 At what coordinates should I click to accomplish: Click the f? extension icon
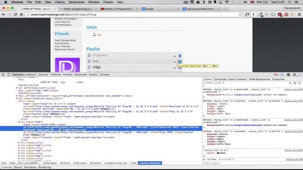[247, 15]
